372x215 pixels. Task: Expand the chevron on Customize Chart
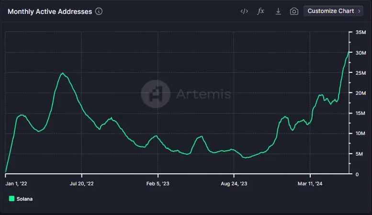tap(359, 11)
